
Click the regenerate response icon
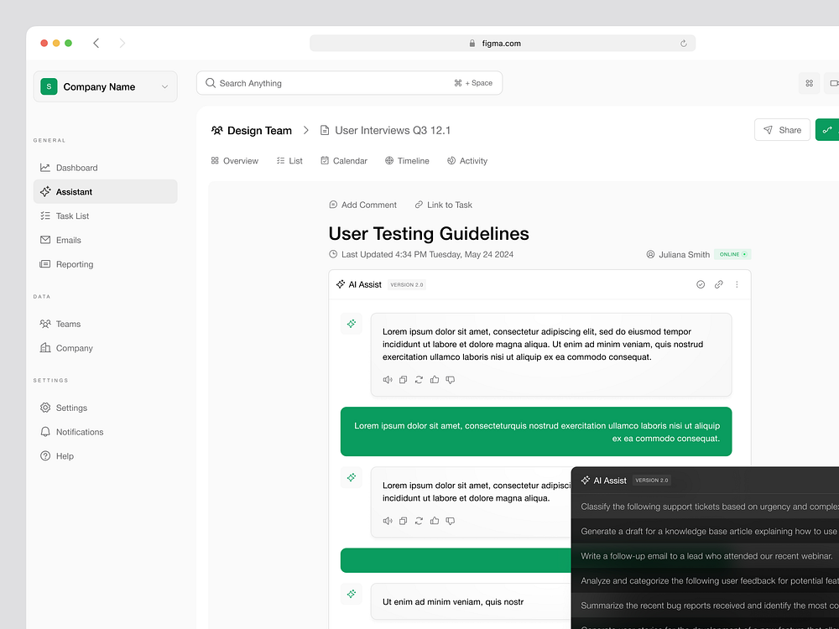coord(419,379)
